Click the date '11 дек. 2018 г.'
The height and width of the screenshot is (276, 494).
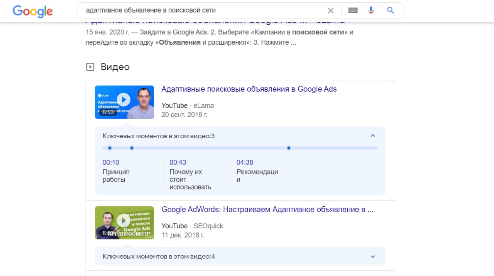183,235
